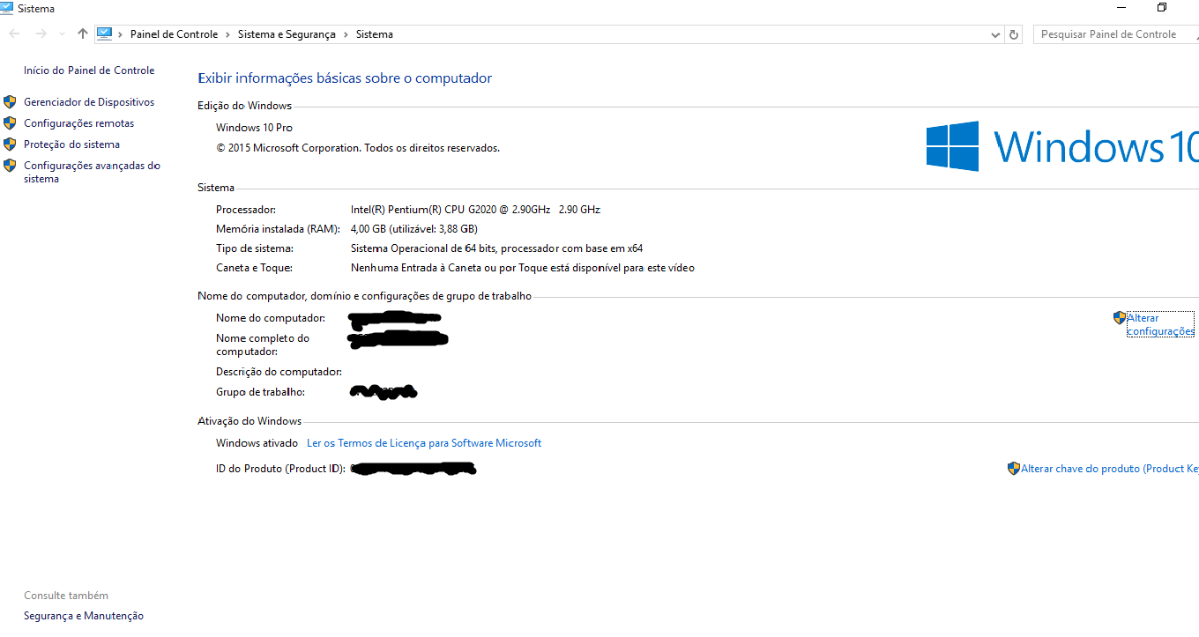The height and width of the screenshot is (637, 1199).
Task: Refresh the address bar view
Action: 1014,34
